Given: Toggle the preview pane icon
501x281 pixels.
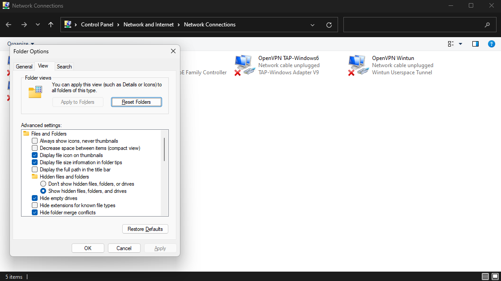Looking at the screenshot, I should [x=475, y=43].
